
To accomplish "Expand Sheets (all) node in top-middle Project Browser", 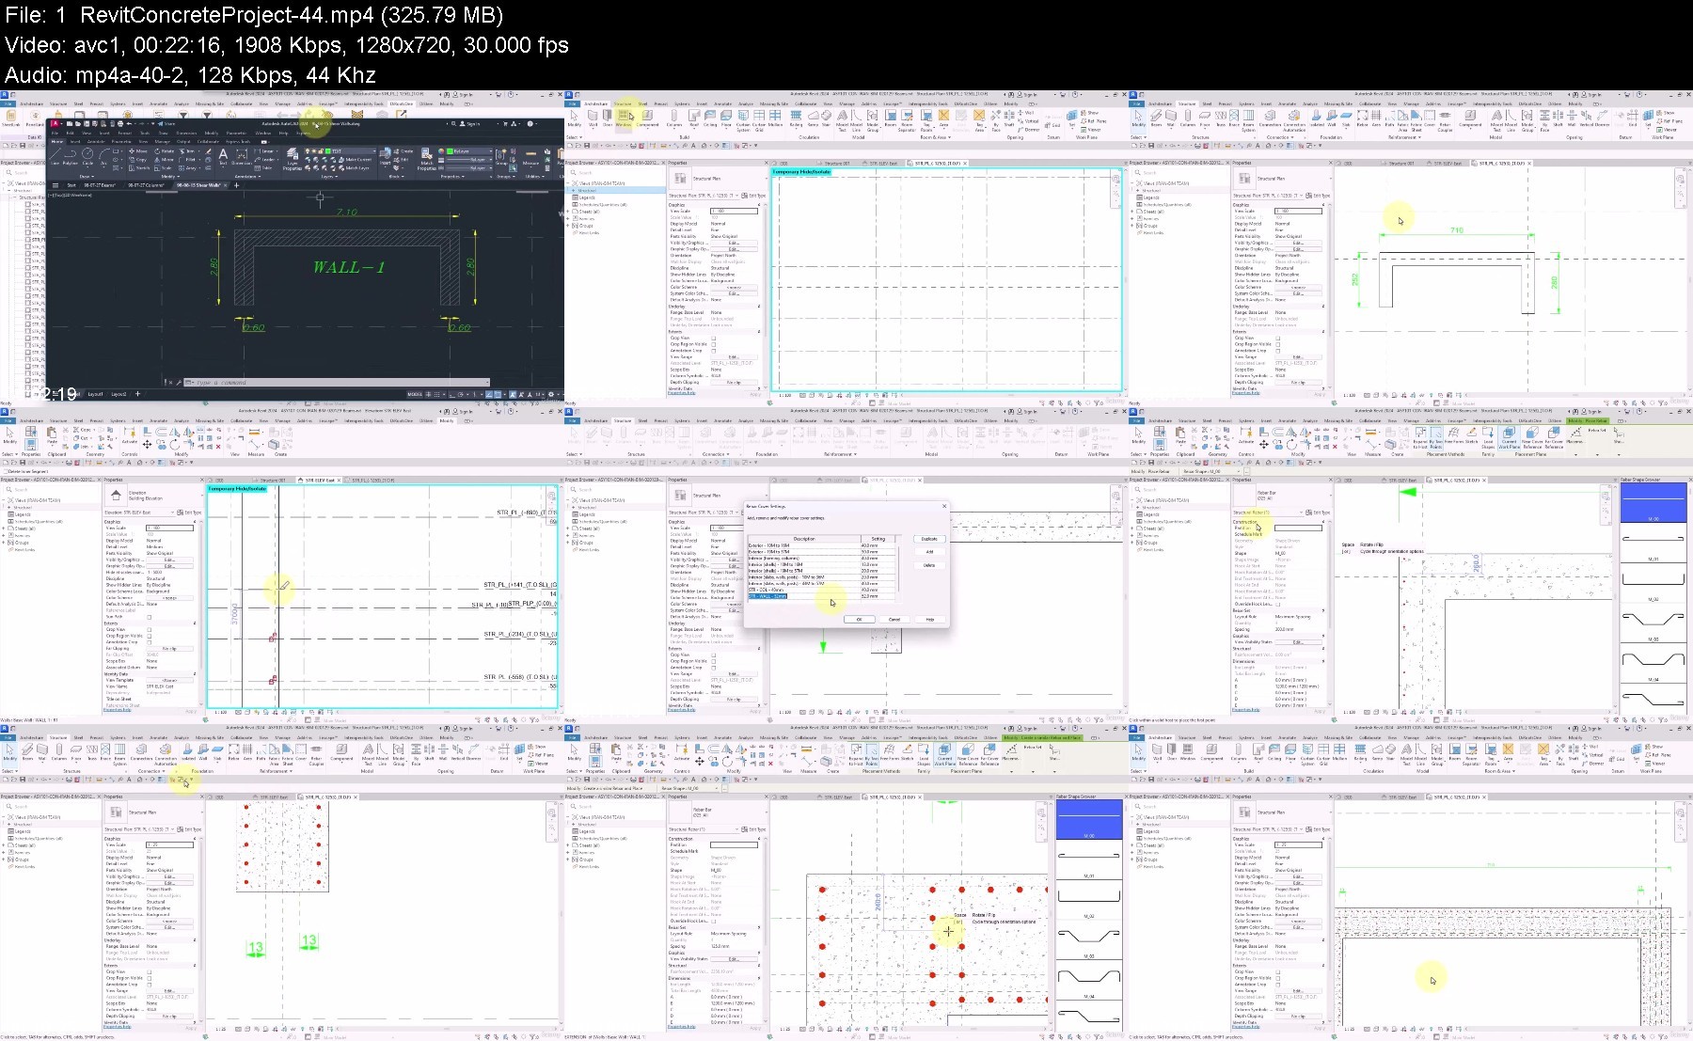I will (x=567, y=212).
